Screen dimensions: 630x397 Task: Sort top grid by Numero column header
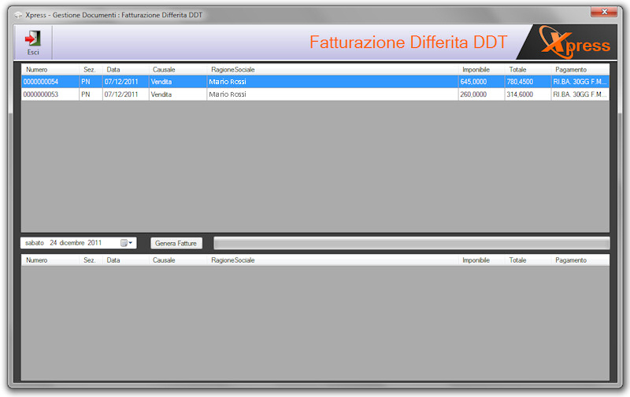click(x=50, y=69)
